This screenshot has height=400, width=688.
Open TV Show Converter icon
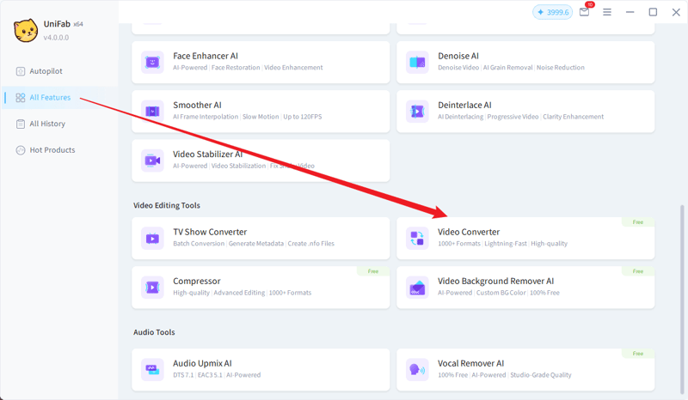(152, 238)
